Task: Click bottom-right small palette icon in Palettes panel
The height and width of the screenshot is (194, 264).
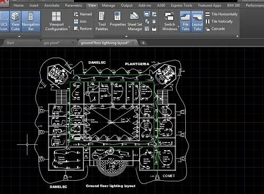Action: pyautogui.click(x=154, y=29)
